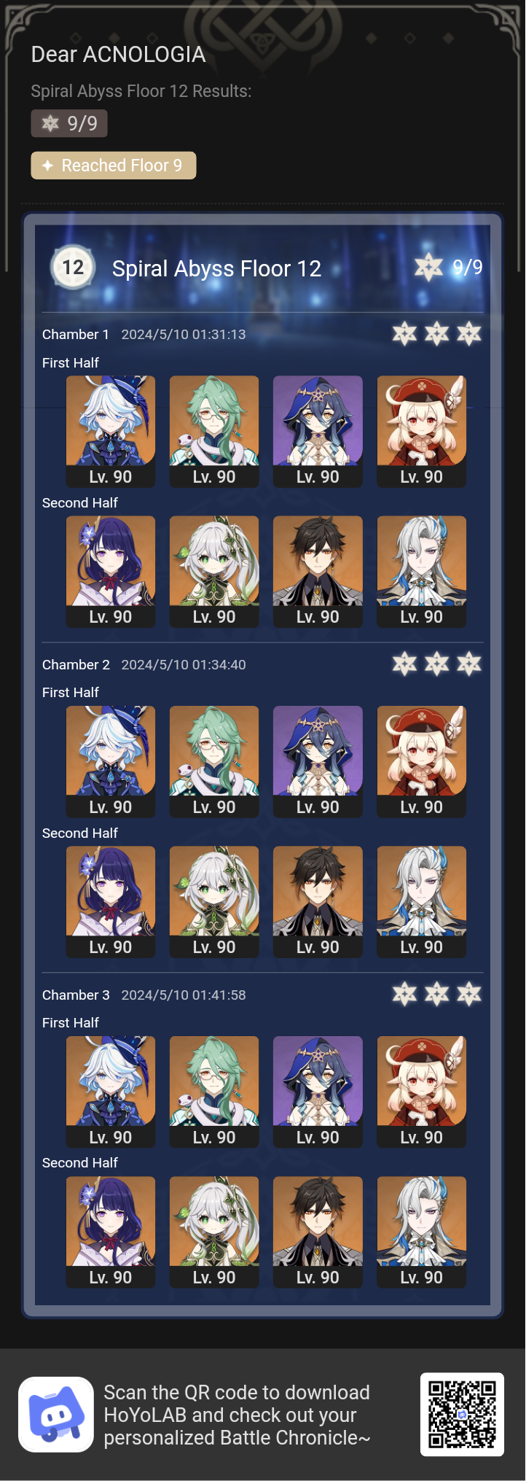Click the QR code image

[462, 1414]
